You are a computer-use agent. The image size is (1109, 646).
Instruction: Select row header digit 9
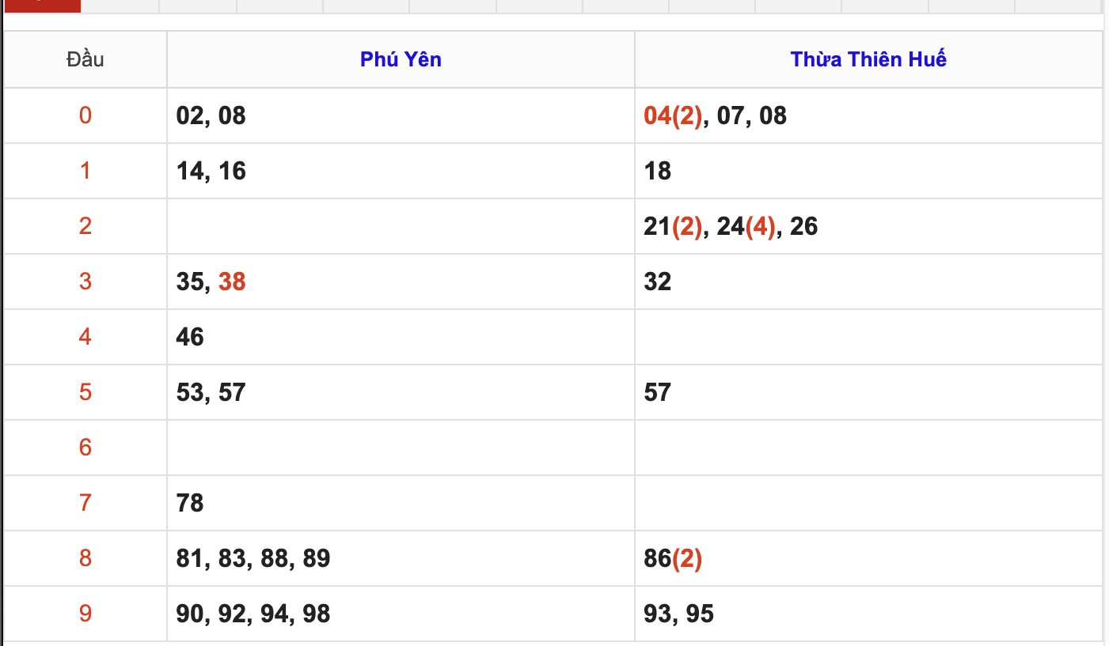click(x=85, y=614)
